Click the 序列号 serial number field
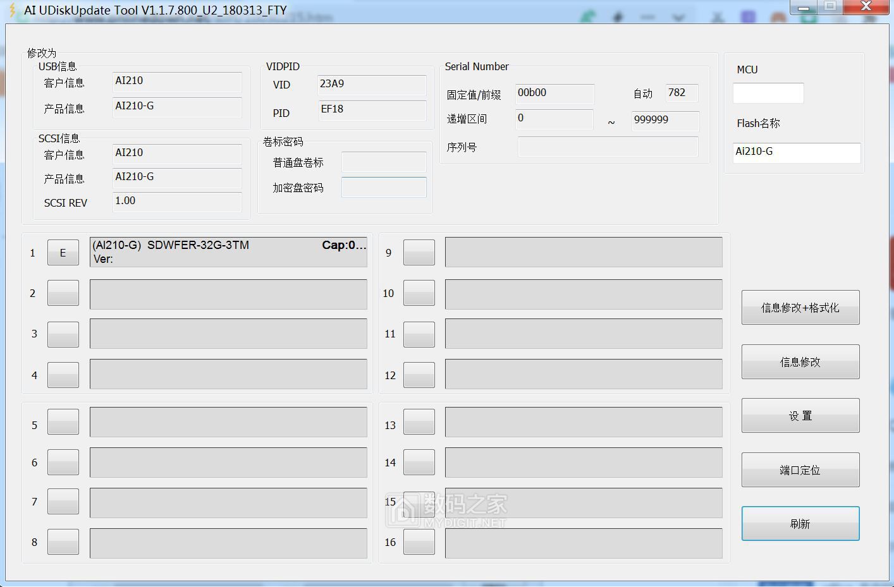The height and width of the screenshot is (587, 894). 608,147
